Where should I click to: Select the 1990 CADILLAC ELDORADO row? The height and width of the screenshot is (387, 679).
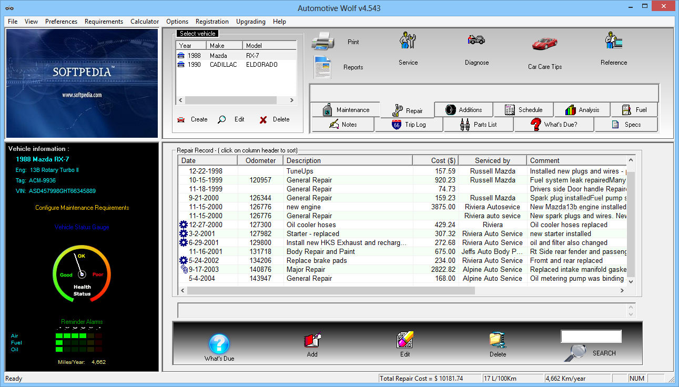(x=236, y=64)
